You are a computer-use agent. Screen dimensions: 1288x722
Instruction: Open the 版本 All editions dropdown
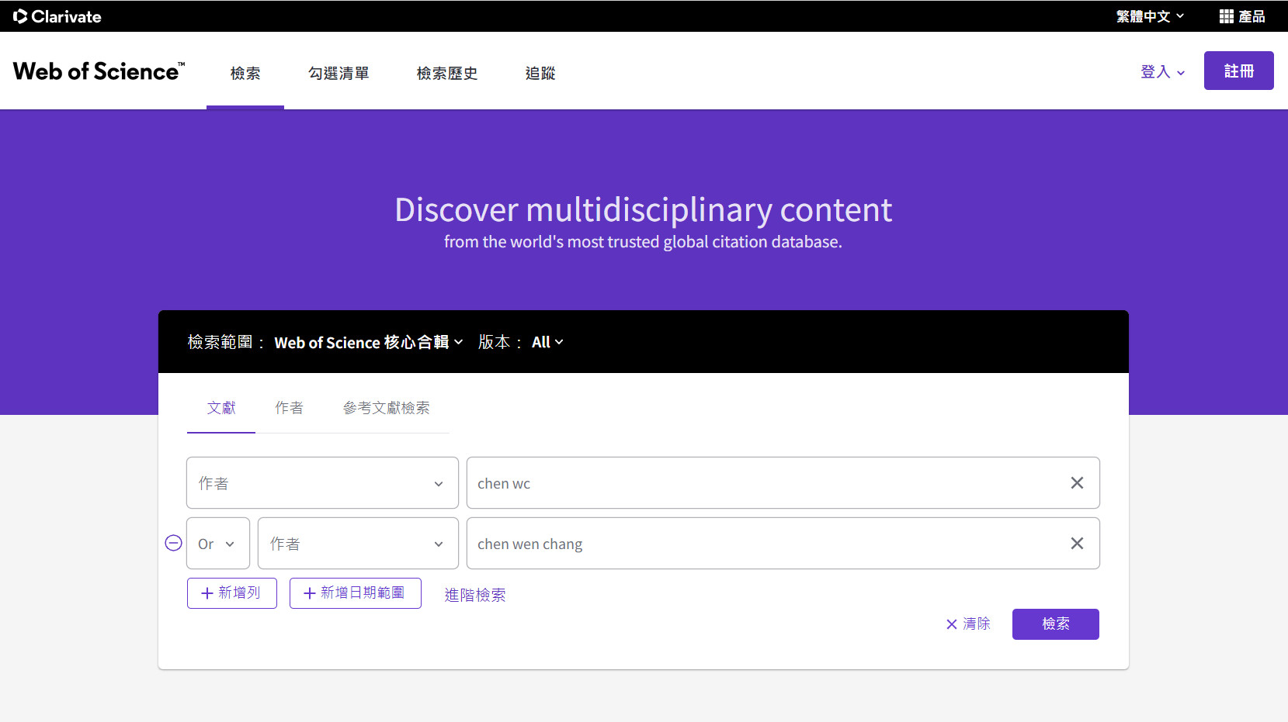click(x=547, y=342)
